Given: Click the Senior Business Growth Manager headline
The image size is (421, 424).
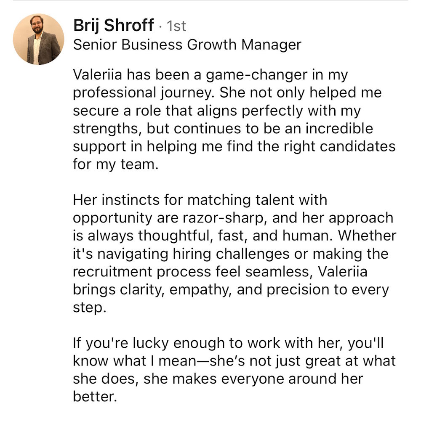Looking at the screenshot, I should [187, 45].
